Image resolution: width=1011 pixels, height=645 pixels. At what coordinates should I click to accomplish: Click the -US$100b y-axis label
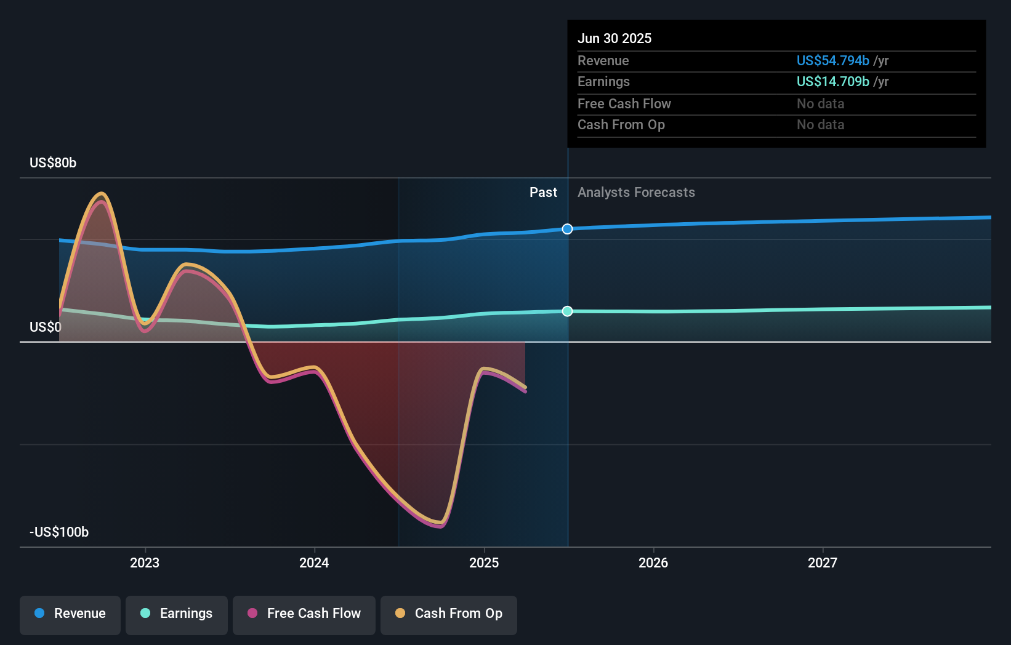pyautogui.click(x=59, y=532)
